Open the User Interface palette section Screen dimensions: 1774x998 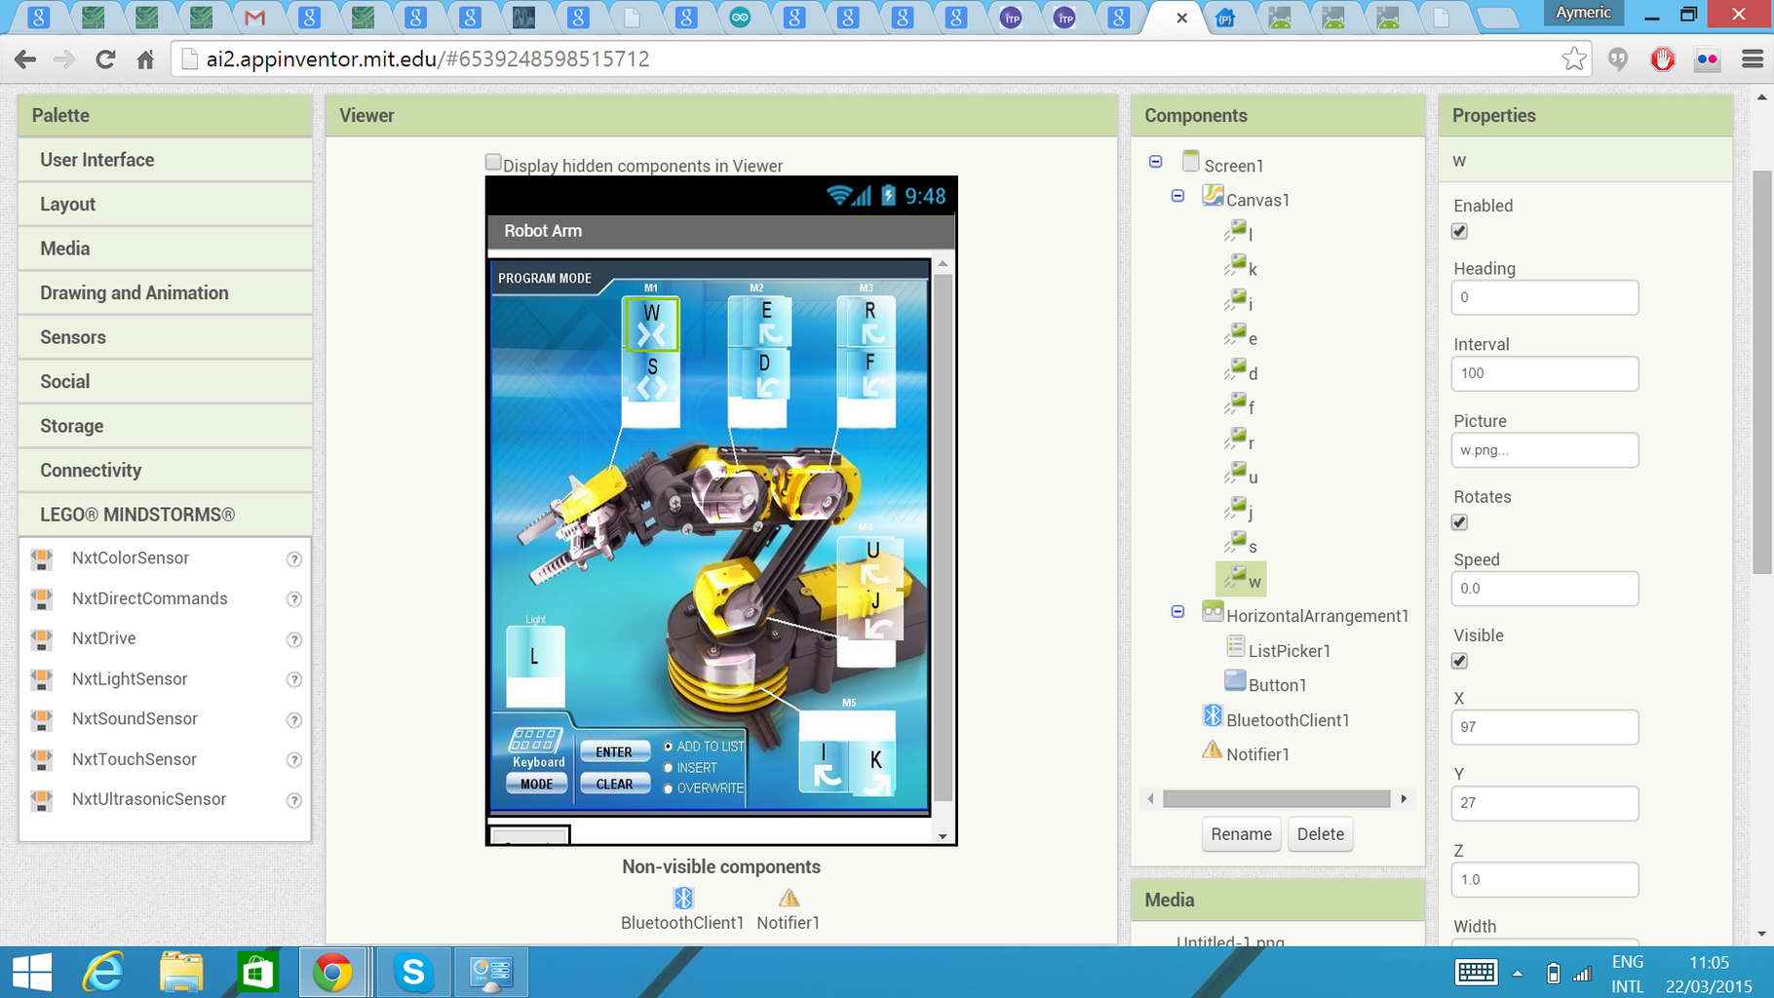[97, 160]
